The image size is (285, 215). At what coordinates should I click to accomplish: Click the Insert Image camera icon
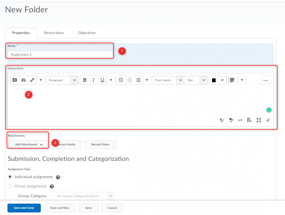23,80
